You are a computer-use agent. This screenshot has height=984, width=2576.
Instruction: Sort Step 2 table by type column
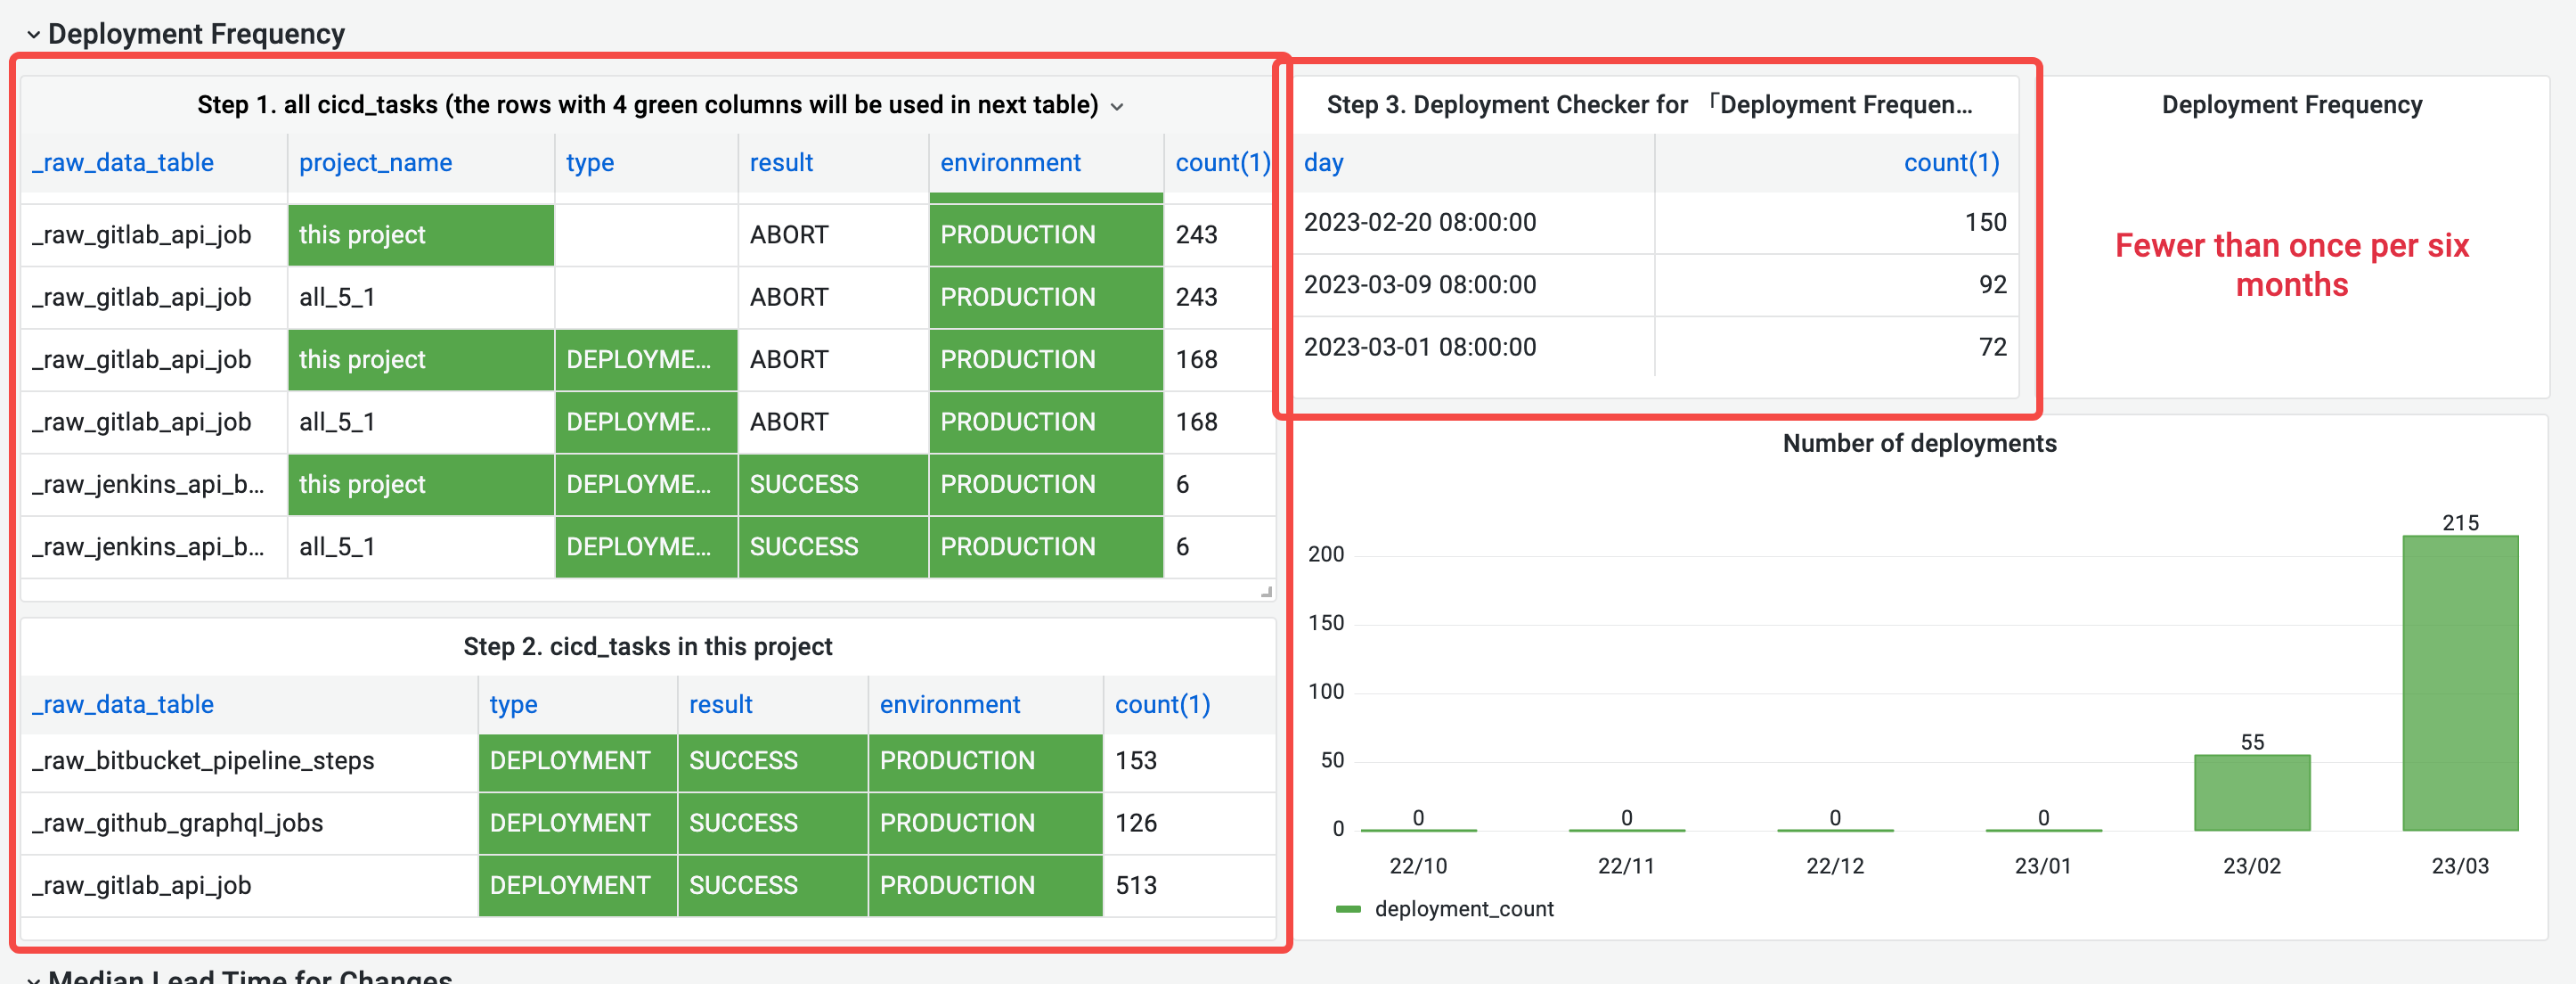513,704
